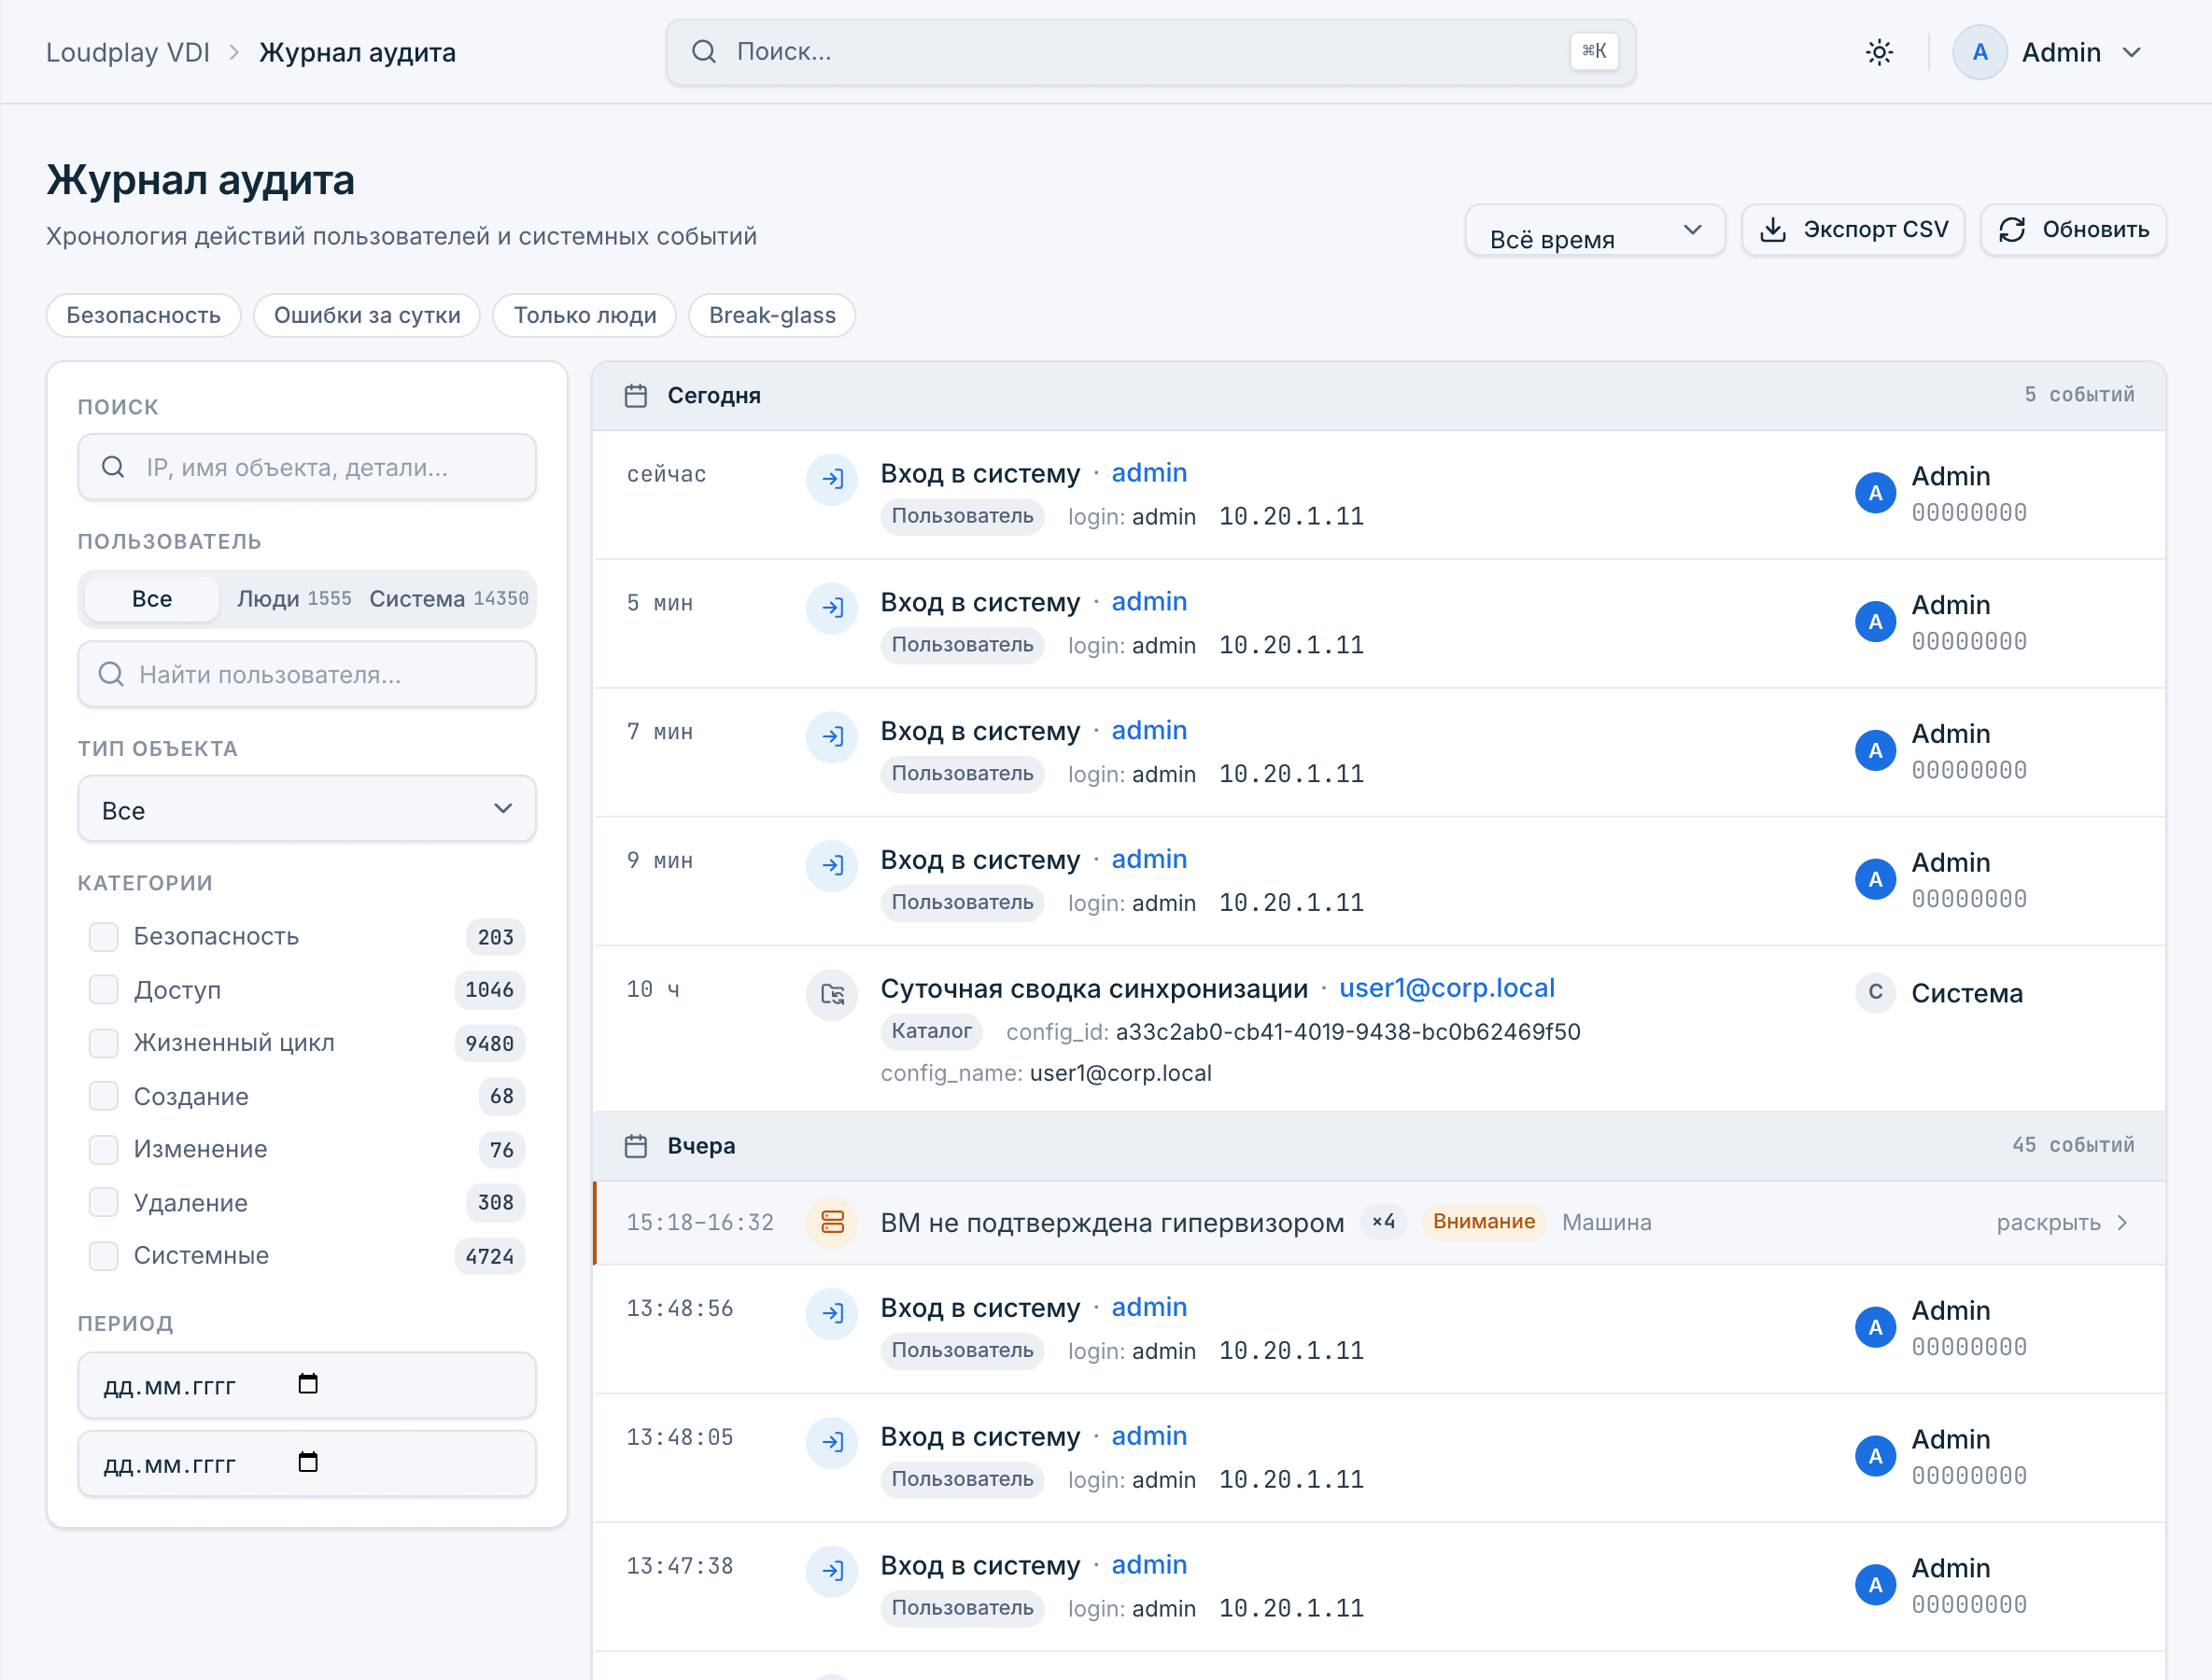
Task: Open the 'Loudplay VDI' breadcrumb link
Action: point(128,52)
